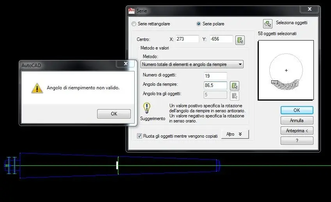The height and width of the screenshot is (202, 331).
Task: Close the Serie dialog window
Action: [310, 9]
